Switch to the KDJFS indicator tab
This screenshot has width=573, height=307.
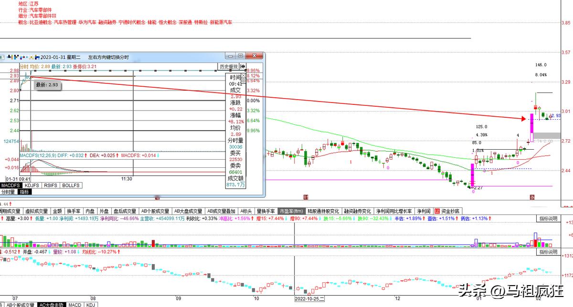pyautogui.click(x=32, y=185)
